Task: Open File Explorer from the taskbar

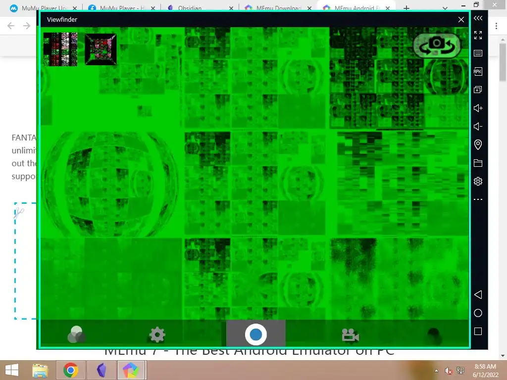Action: click(40, 370)
